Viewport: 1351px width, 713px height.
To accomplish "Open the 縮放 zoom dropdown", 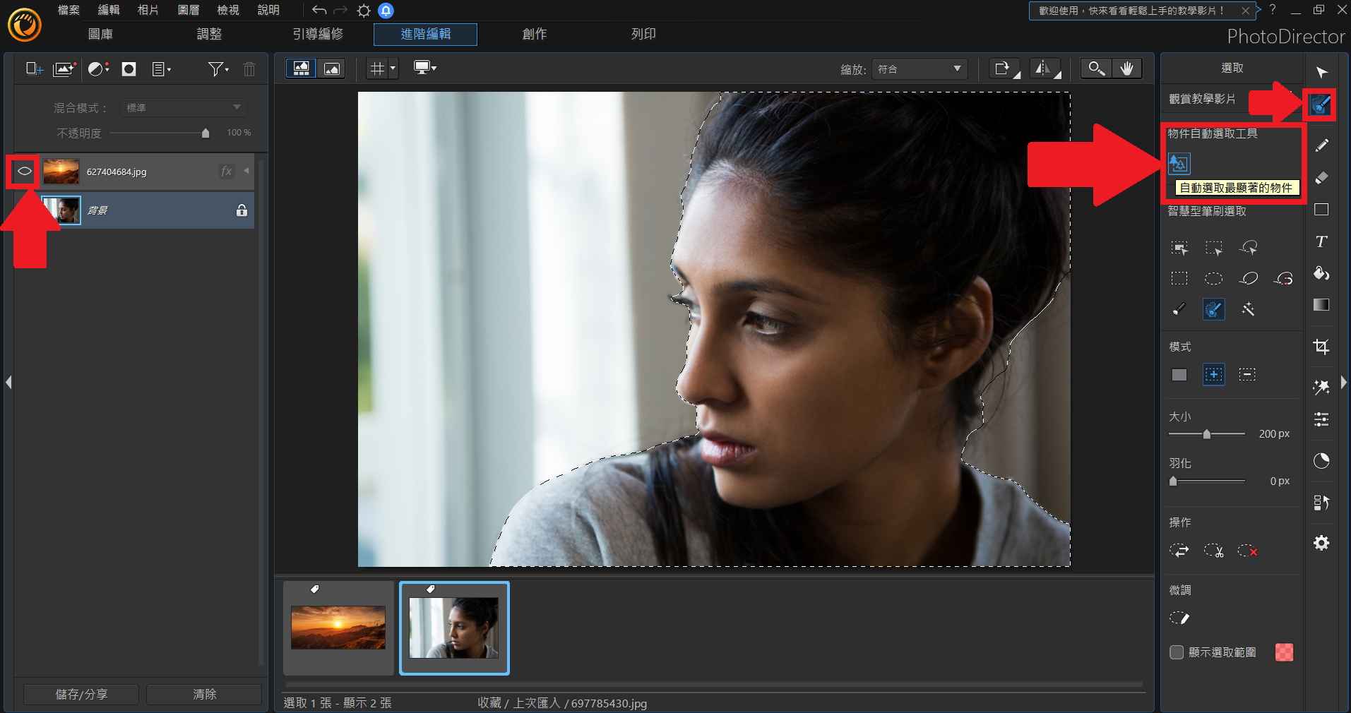I will coord(919,69).
